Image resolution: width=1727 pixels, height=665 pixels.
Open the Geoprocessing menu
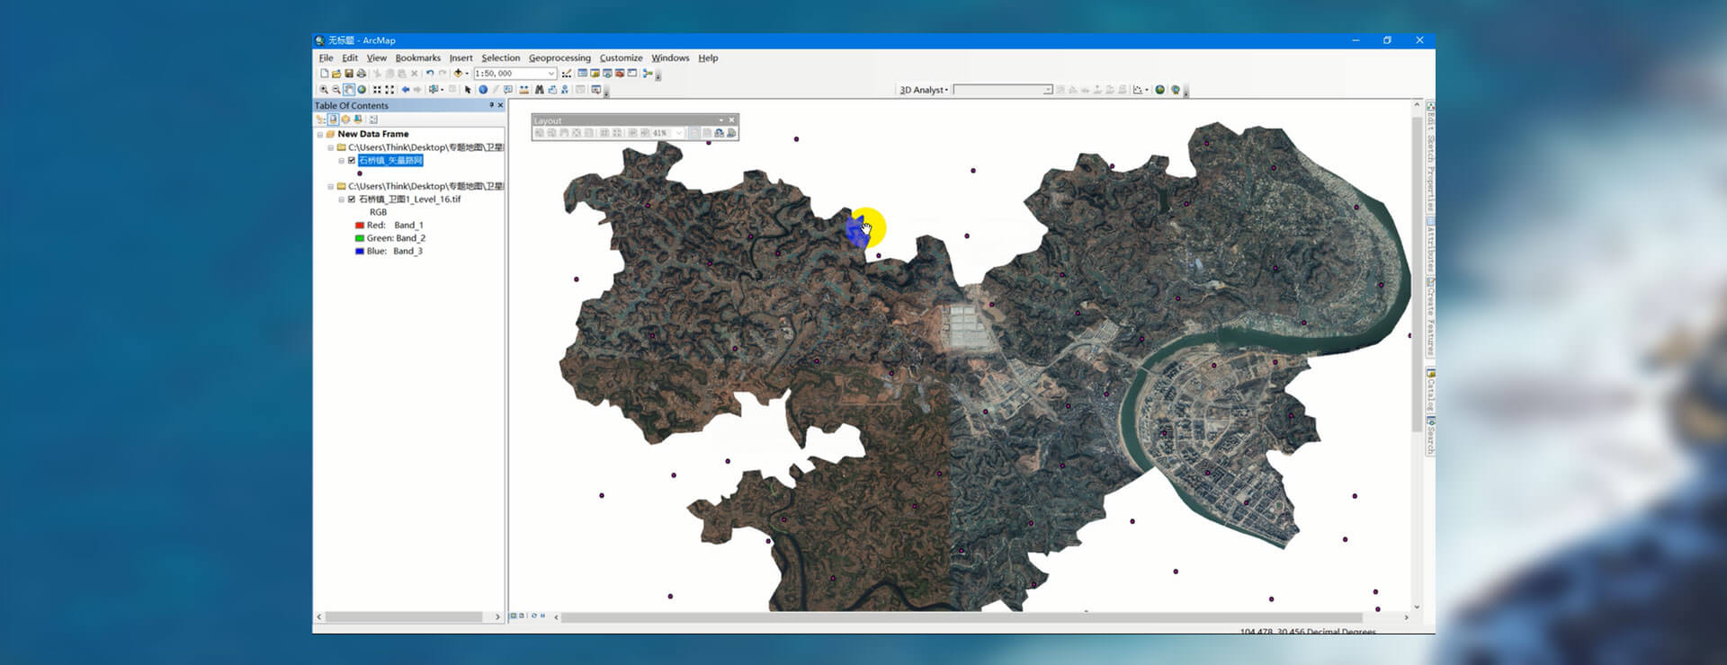point(559,58)
